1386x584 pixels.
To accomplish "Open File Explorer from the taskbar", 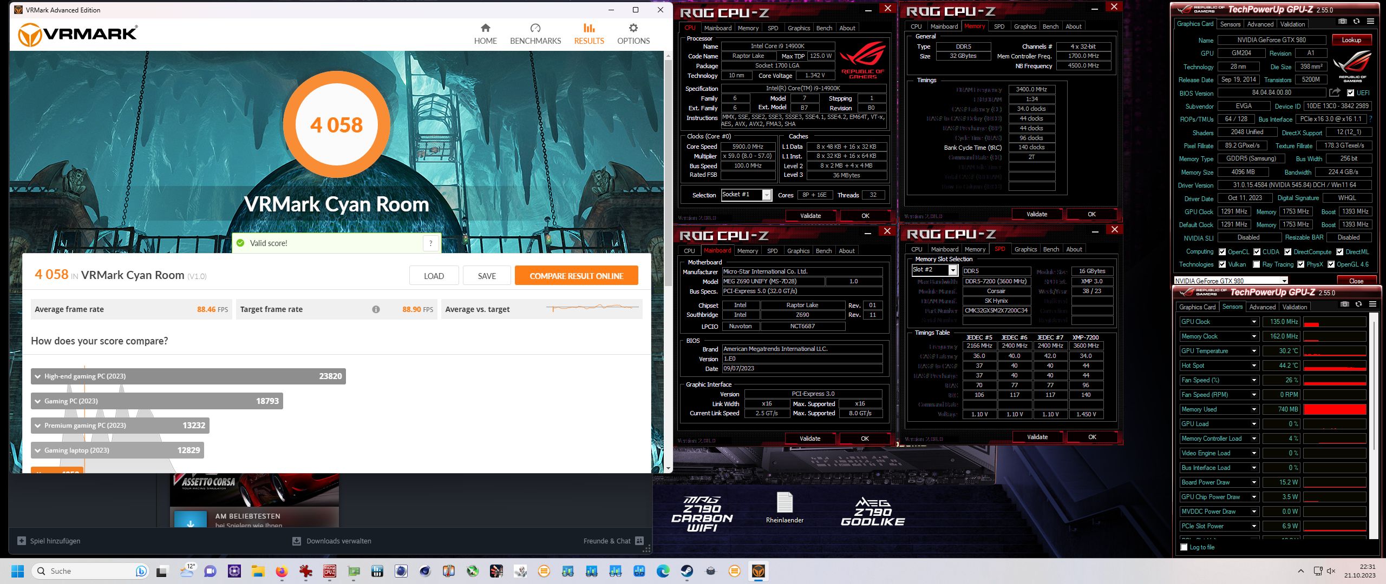I will (258, 571).
